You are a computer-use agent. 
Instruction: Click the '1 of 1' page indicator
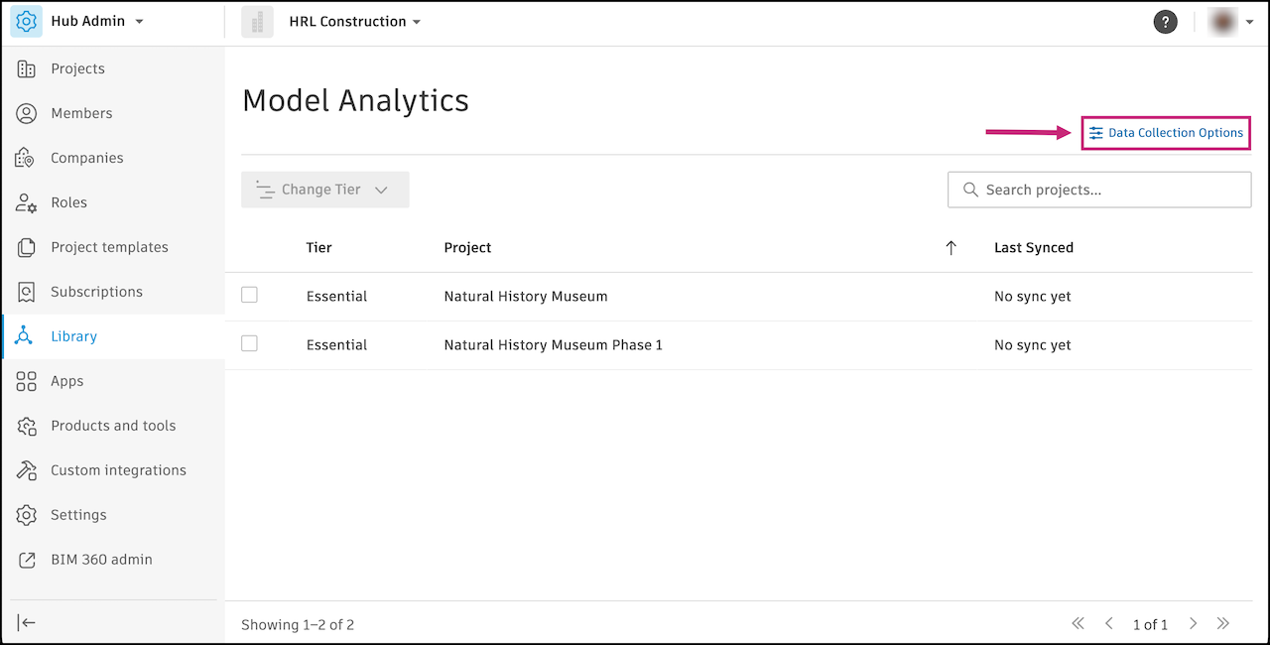(1150, 624)
